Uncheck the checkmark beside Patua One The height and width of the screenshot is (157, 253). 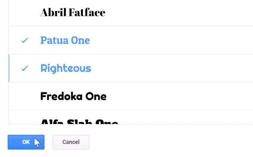coord(25,40)
